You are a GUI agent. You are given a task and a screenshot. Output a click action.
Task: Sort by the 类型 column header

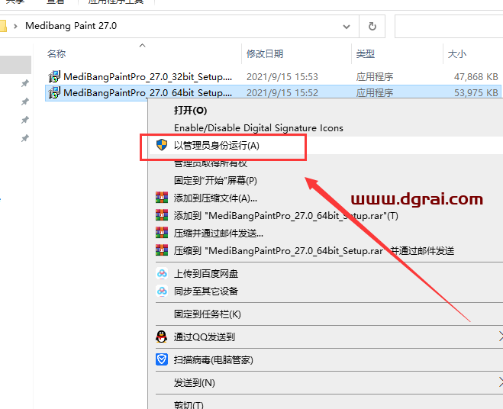[x=366, y=53]
